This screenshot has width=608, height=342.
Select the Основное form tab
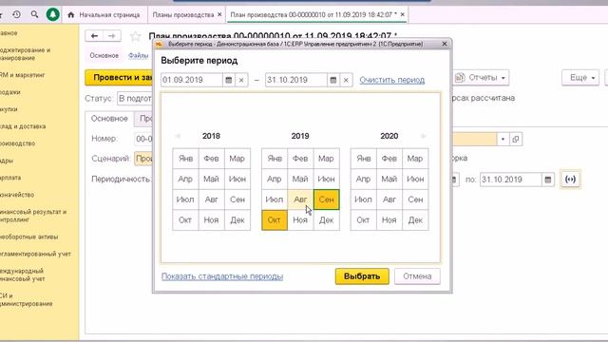pyautogui.click(x=109, y=119)
